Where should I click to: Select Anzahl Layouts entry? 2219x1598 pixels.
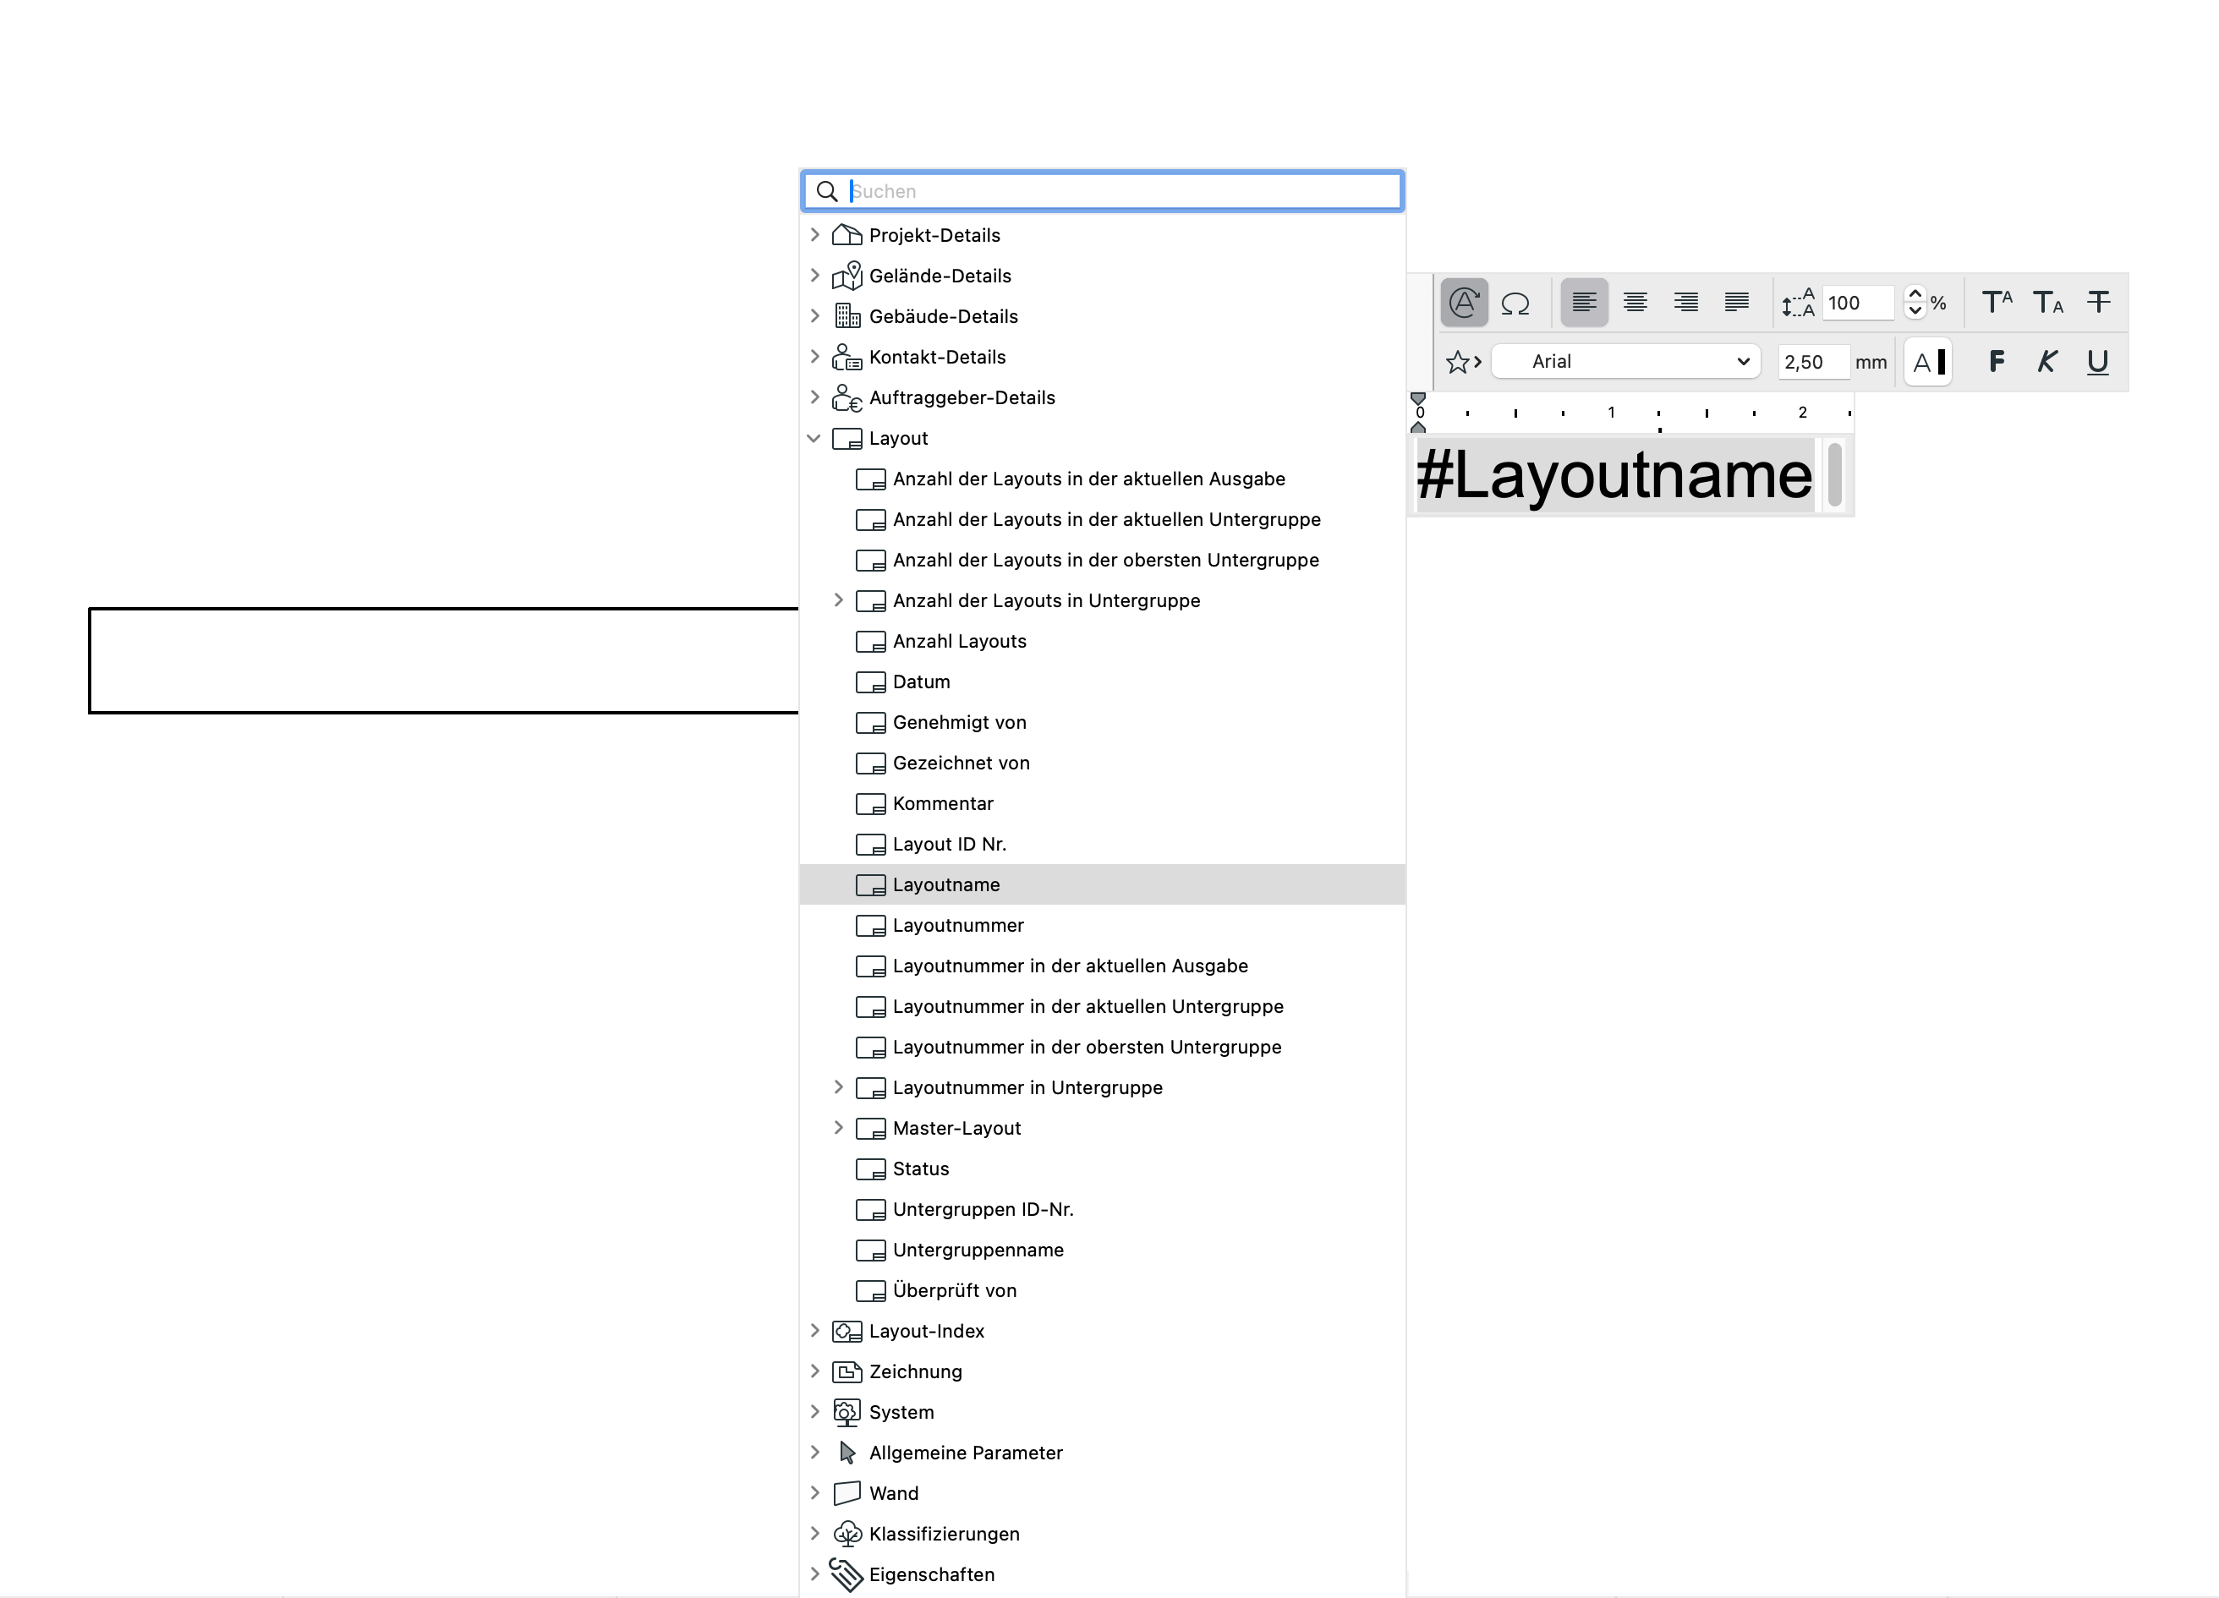click(960, 642)
